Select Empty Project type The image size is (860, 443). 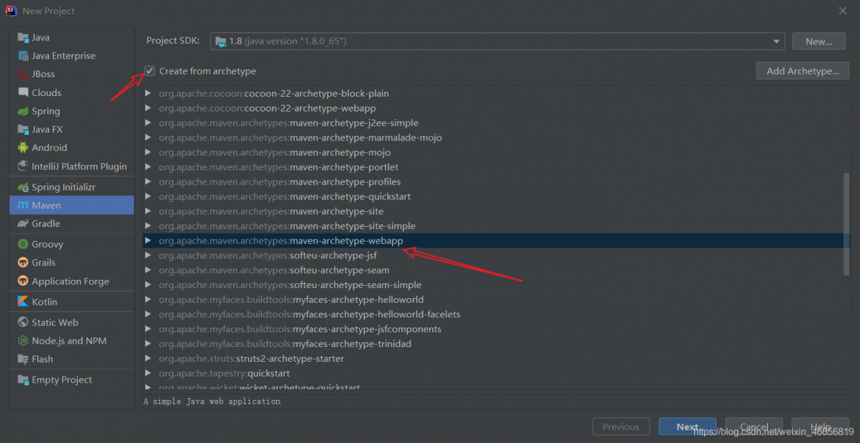click(x=71, y=380)
